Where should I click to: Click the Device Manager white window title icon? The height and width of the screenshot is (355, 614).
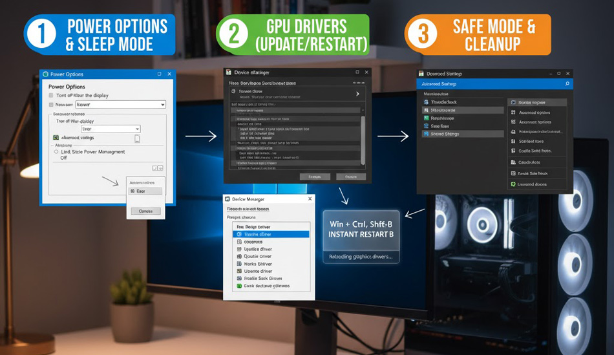pyautogui.click(x=228, y=199)
